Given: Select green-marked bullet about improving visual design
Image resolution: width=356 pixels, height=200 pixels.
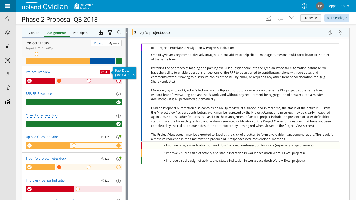Looking at the screenshot, I should pyautogui.click(x=234, y=161).
